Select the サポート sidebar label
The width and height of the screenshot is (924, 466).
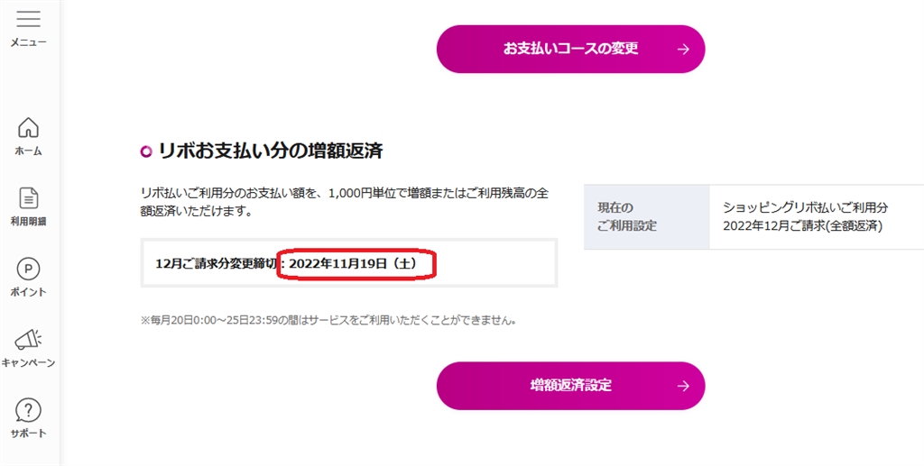[x=29, y=433]
